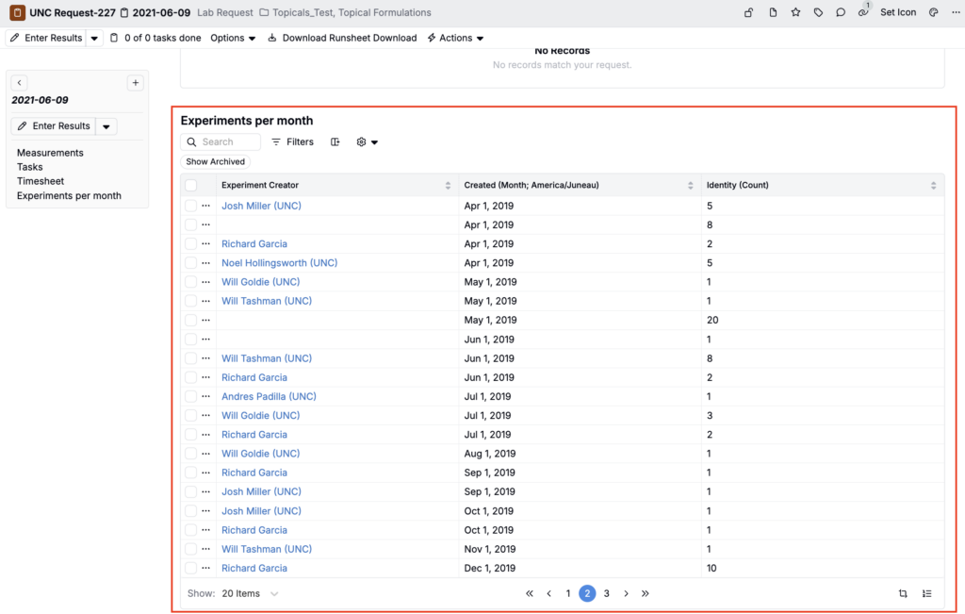Open the 20 Items page size dropdown

coord(250,593)
